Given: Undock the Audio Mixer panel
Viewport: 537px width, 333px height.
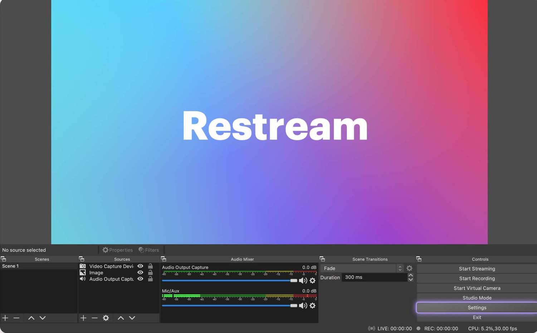Looking at the screenshot, I should tap(163, 259).
